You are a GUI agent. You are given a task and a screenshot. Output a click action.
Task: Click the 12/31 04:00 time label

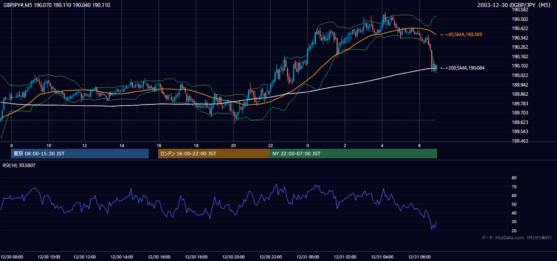(382, 257)
